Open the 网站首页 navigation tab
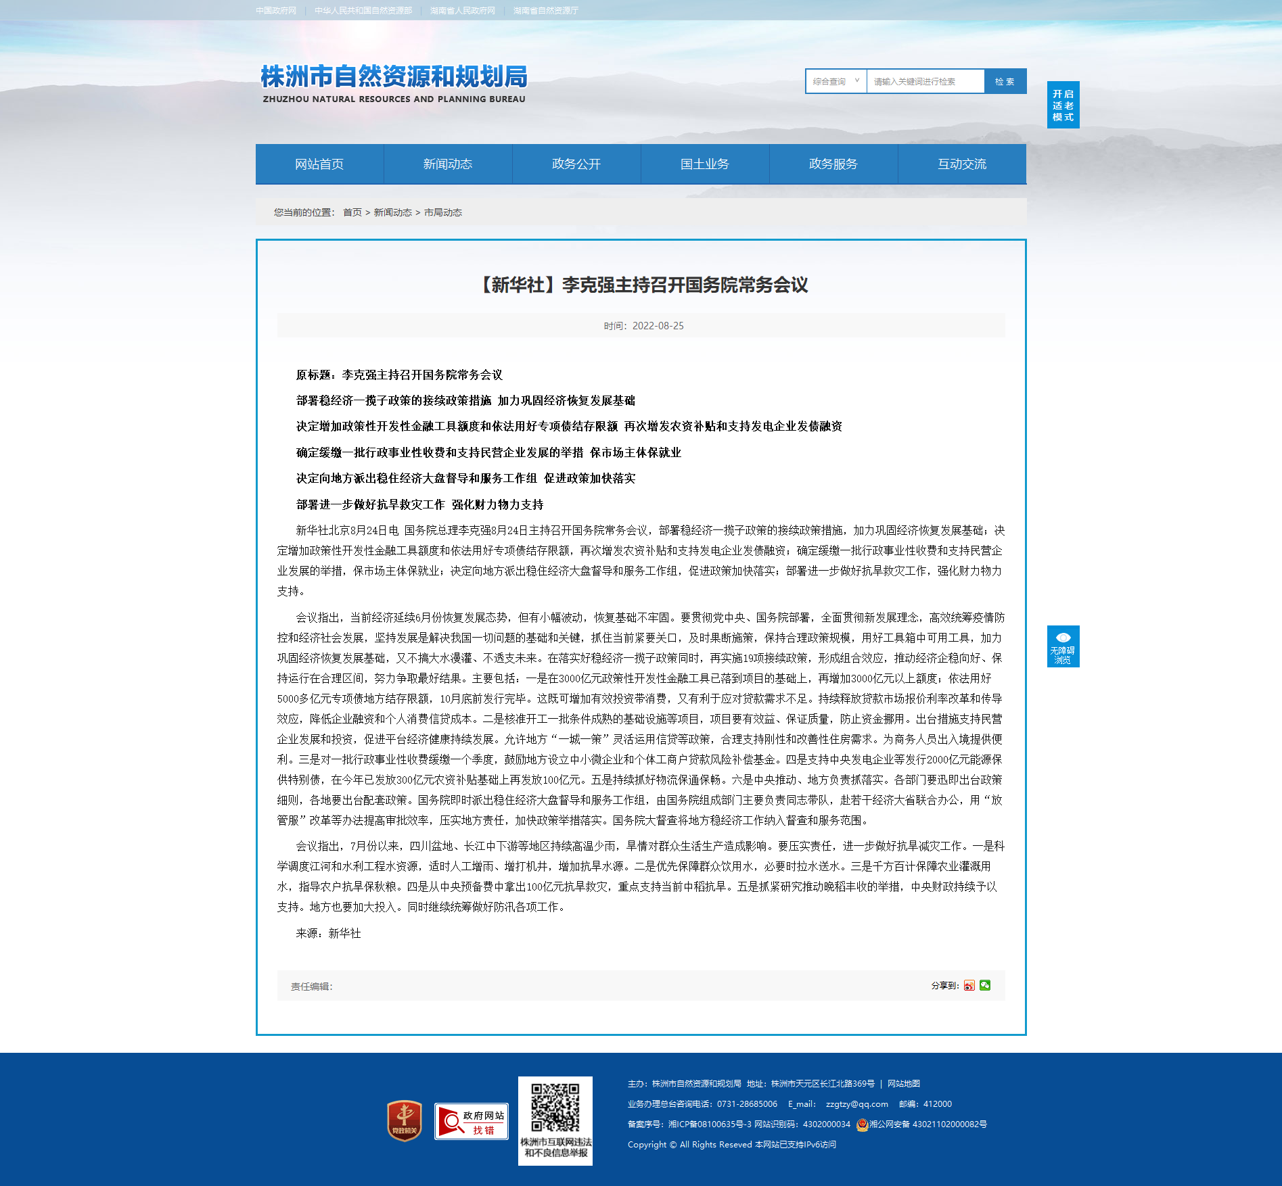Screen dimensions: 1282x1186 click(x=319, y=164)
